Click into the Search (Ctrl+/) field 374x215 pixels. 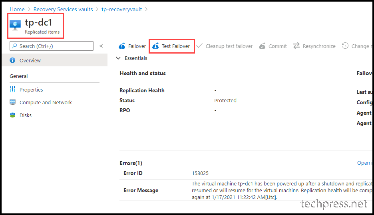(52, 46)
